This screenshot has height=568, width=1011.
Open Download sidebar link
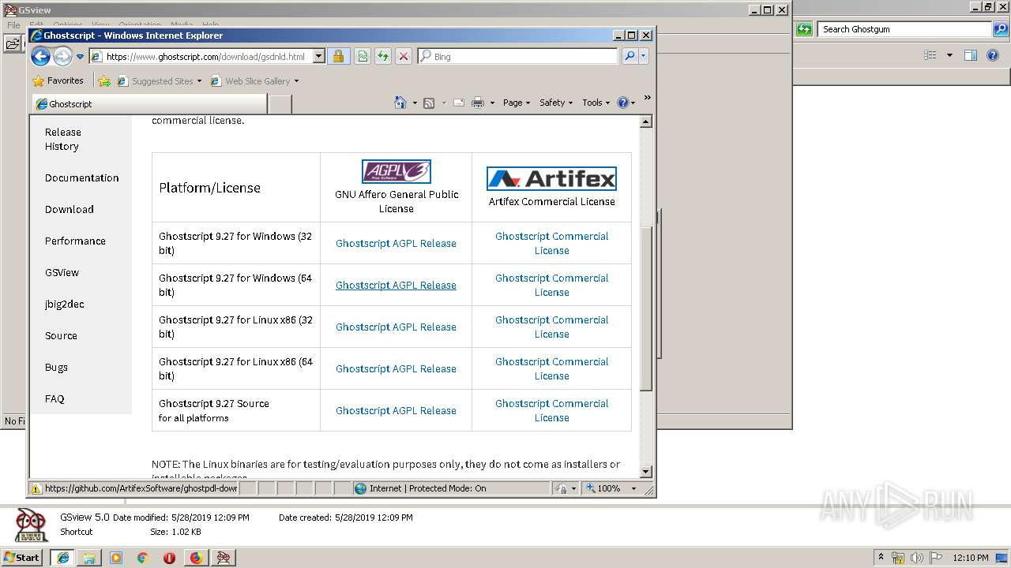70,209
